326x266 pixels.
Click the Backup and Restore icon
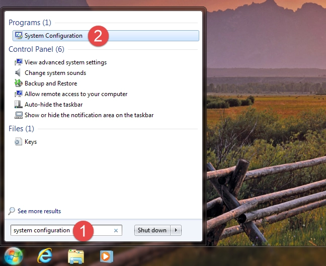pyautogui.click(x=19, y=83)
